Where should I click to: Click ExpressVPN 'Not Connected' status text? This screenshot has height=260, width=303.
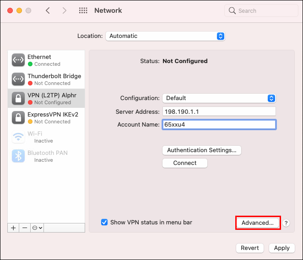pyautogui.click(x=52, y=122)
